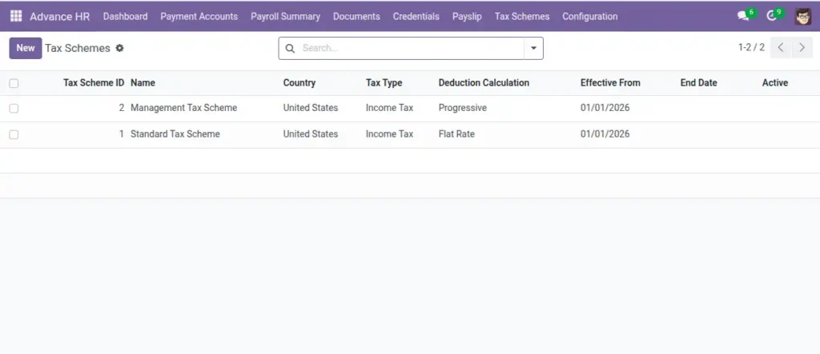The height and width of the screenshot is (354, 820).
Task: Check the Management Tax Scheme row checkbox
Action: click(x=14, y=108)
